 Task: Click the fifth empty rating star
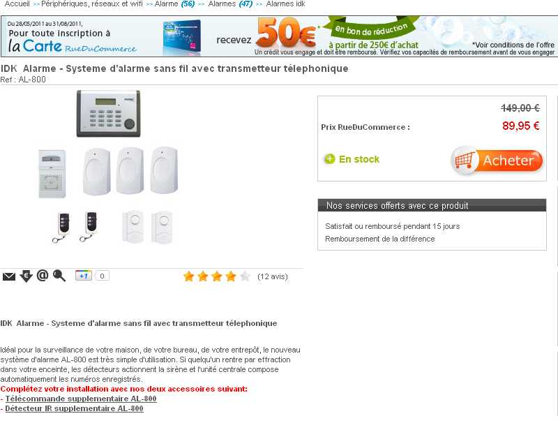pyautogui.click(x=245, y=276)
